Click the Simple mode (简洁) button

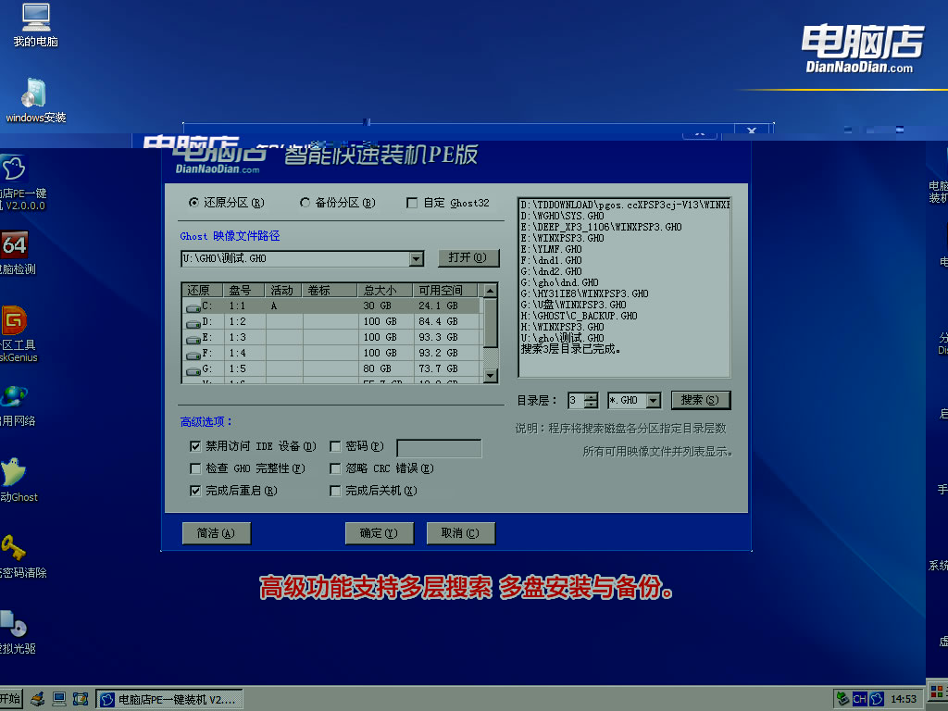click(216, 533)
